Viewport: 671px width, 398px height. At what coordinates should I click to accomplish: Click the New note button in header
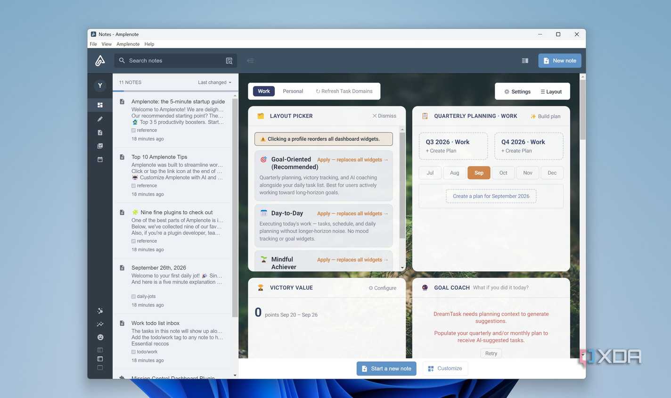point(560,60)
